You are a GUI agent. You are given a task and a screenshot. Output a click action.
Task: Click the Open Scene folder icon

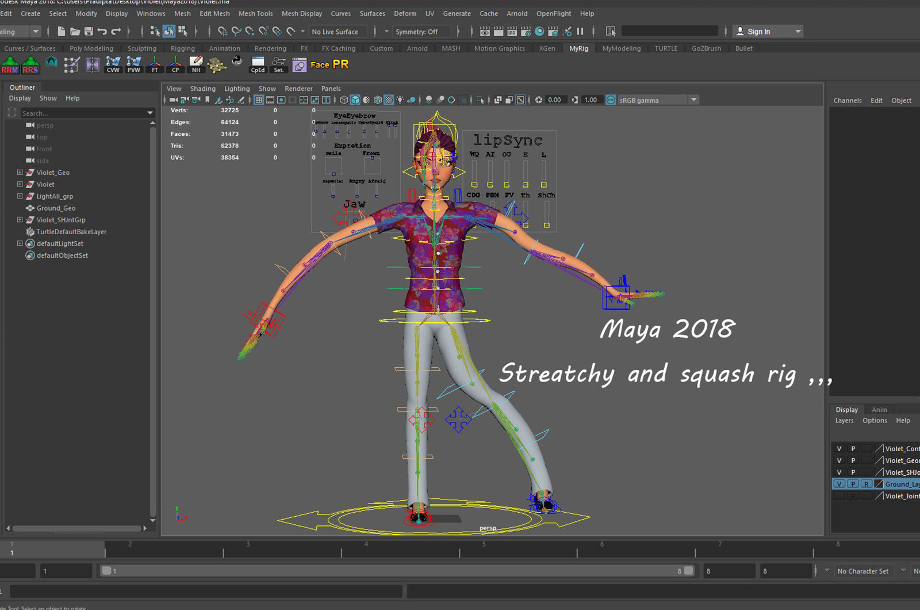click(75, 32)
